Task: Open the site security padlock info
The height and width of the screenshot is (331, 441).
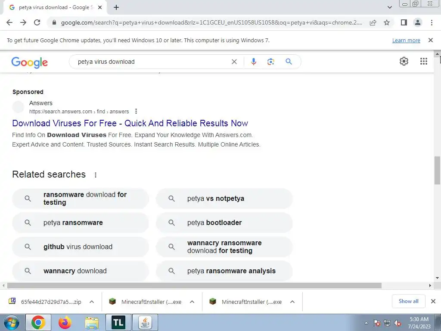Action: tap(54, 22)
